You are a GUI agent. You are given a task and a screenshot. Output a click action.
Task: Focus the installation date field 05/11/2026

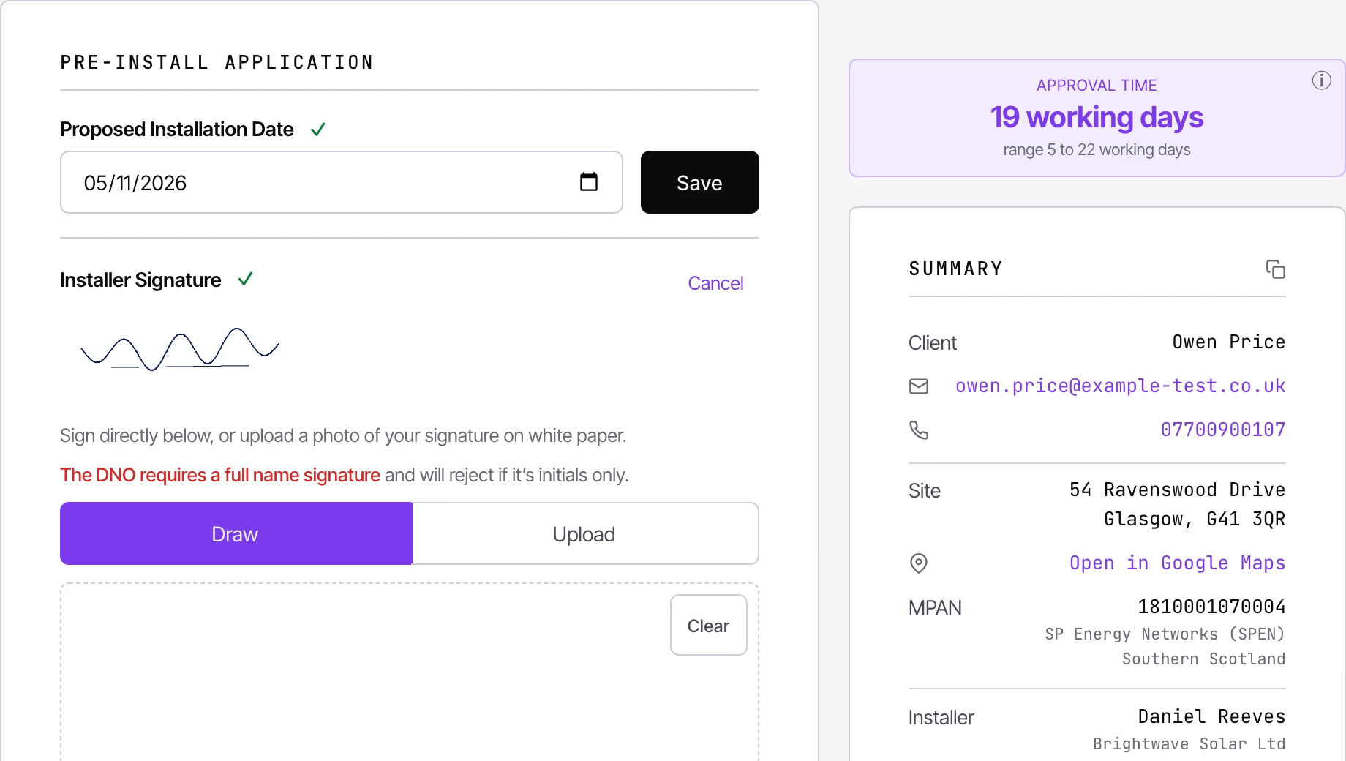click(x=341, y=182)
